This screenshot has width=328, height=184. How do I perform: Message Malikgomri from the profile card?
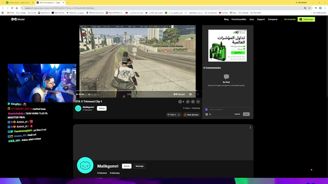coord(140,166)
